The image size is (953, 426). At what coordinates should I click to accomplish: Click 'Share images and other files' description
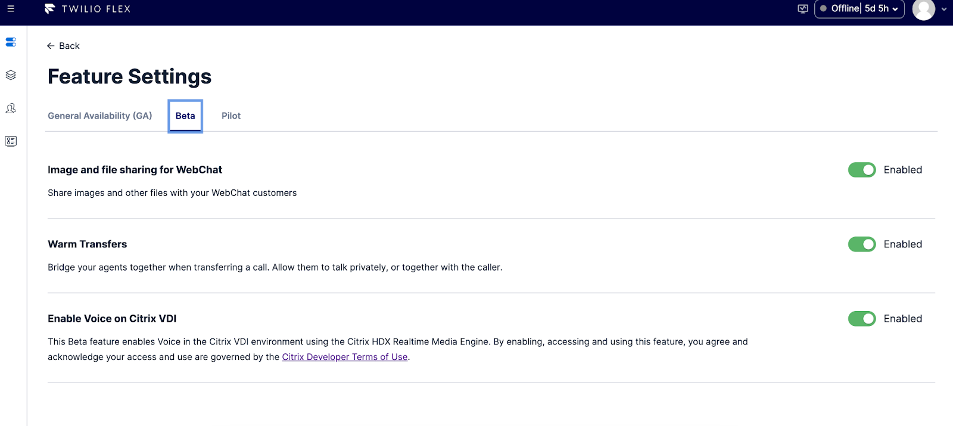[172, 193]
